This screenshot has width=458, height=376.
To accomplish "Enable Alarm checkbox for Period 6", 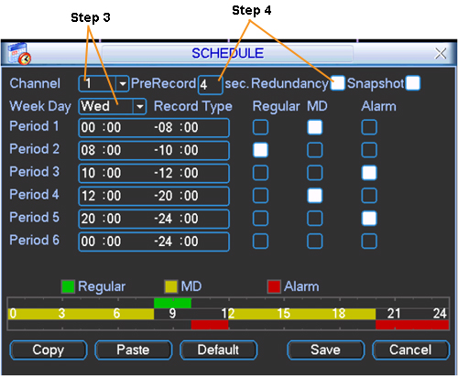I will 369,242.
